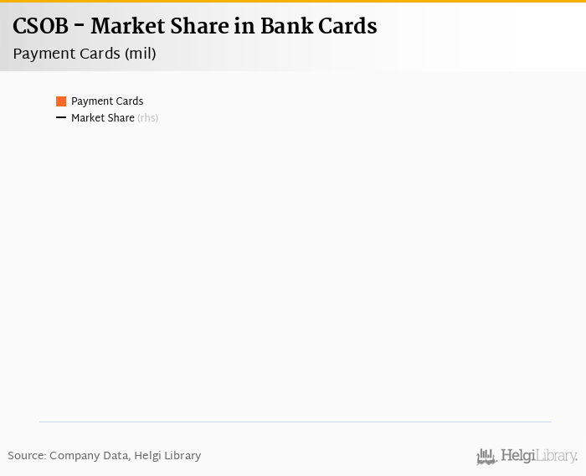Click the Library part of the footer logo
This screenshot has height=476, width=586.
557,456
